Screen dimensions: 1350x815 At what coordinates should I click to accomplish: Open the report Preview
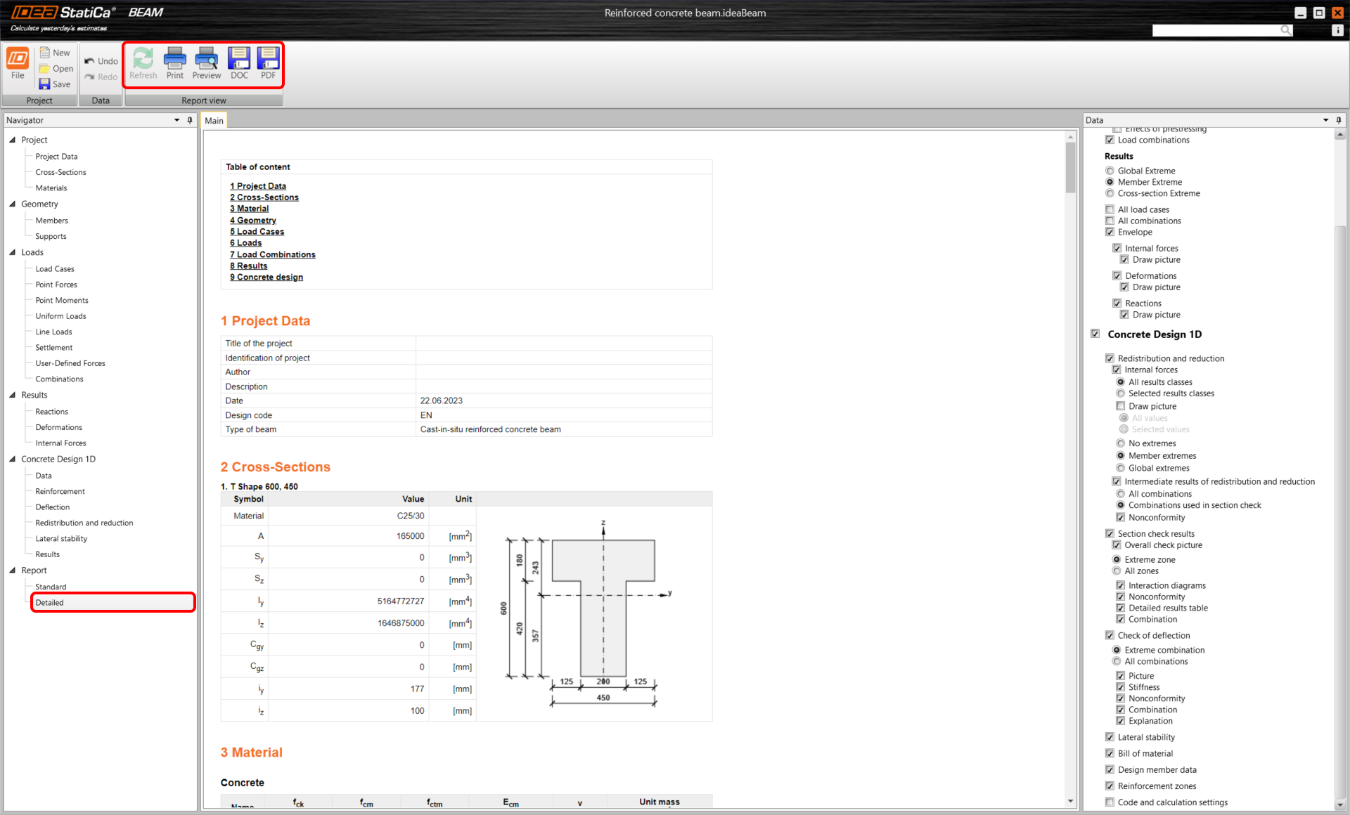206,59
